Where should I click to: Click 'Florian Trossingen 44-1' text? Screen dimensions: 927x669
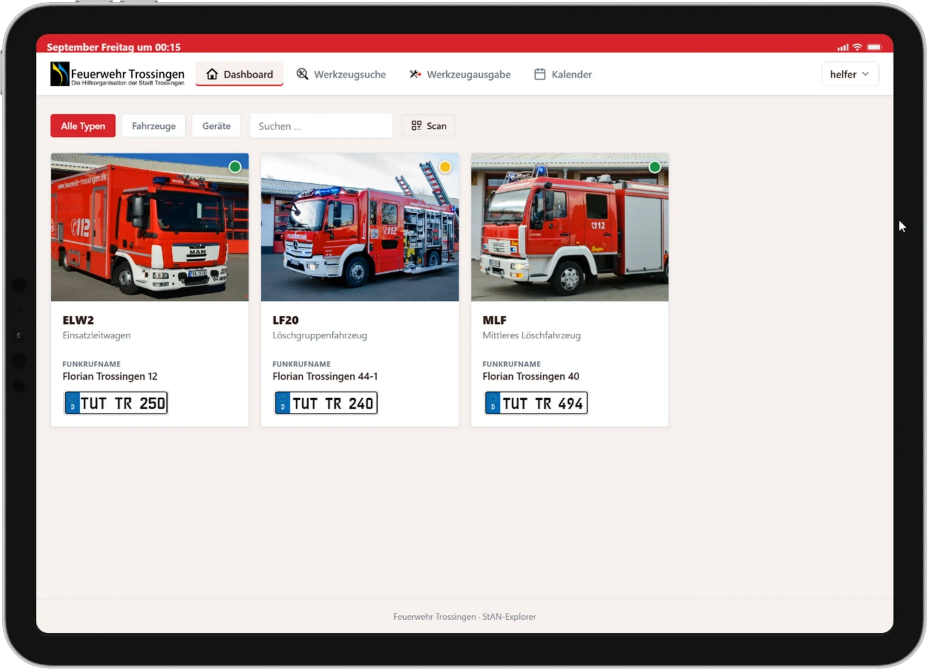click(x=325, y=376)
